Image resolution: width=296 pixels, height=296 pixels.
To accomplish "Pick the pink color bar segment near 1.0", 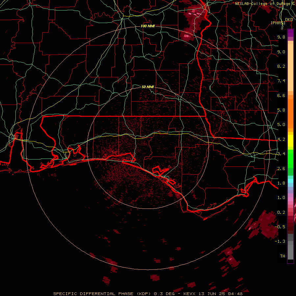I will coord(290,199).
